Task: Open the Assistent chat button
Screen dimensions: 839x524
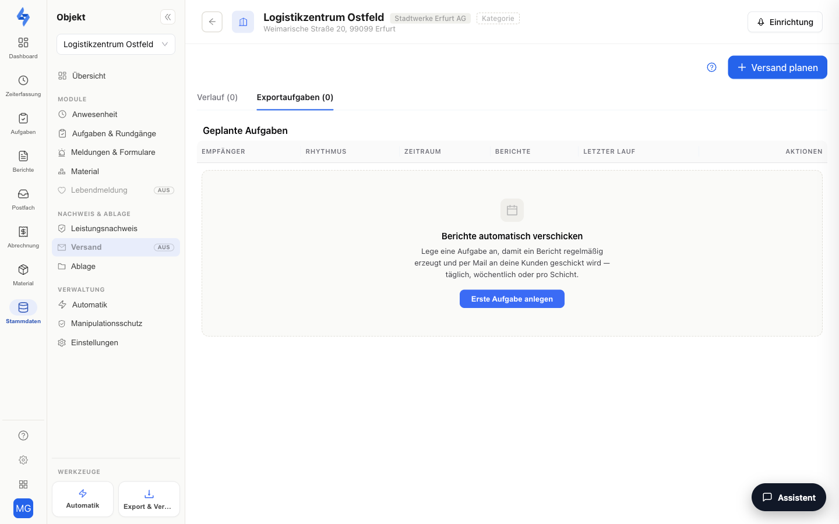Action: click(789, 497)
